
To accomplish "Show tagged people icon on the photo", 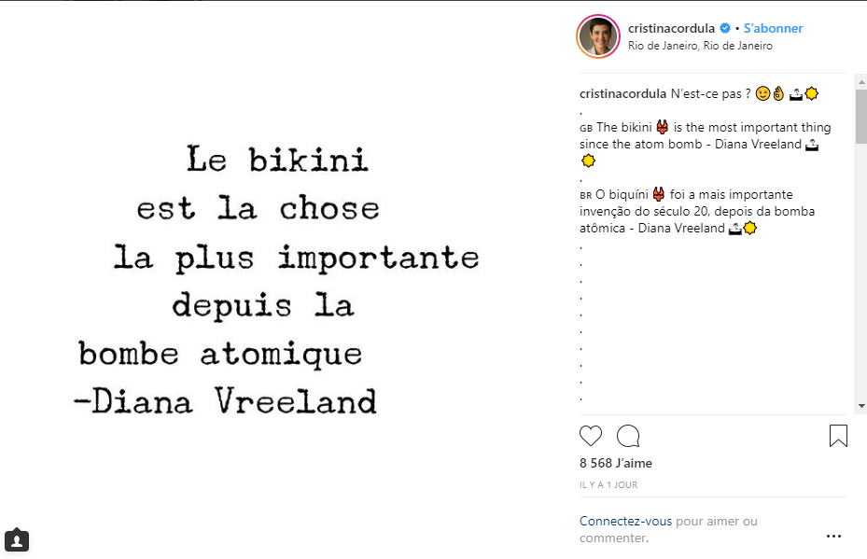I will click(17, 539).
